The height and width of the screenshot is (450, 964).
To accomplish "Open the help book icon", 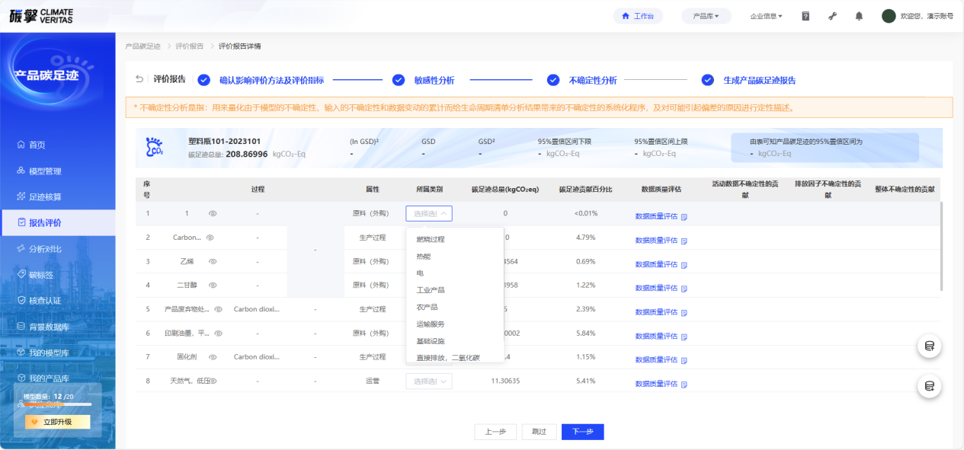I will [x=805, y=16].
